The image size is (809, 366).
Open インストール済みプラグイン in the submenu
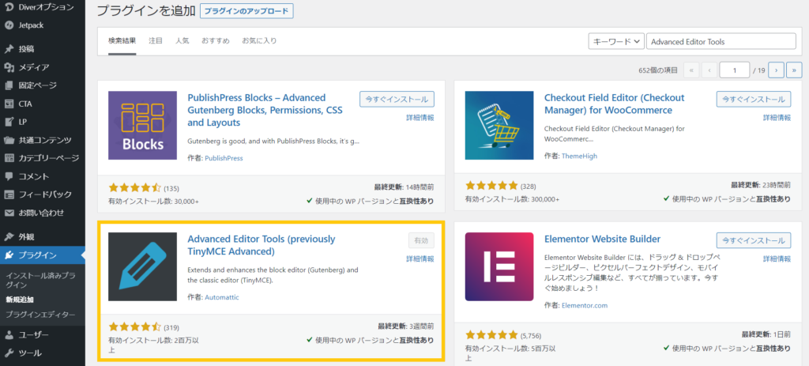pyautogui.click(x=41, y=281)
